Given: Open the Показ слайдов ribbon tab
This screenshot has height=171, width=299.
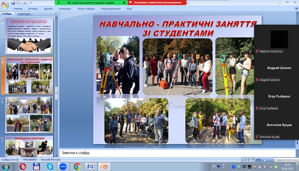Looking at the screenshot, I should [86, 8].
